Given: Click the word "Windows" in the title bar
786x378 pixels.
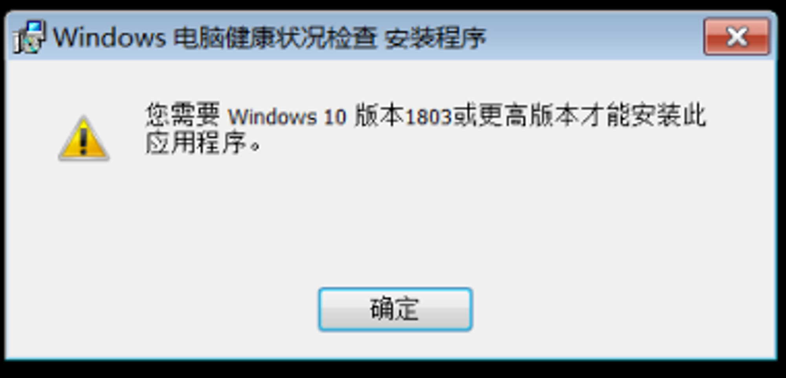Looking at the screenshot, I should coord(110,38).
